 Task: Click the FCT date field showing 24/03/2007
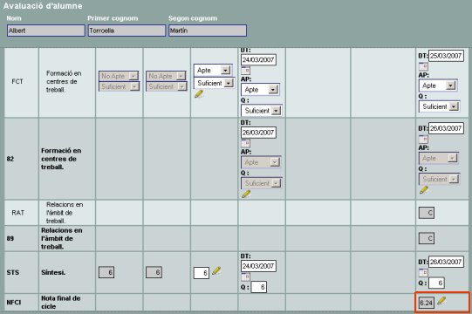click(258, 59)
